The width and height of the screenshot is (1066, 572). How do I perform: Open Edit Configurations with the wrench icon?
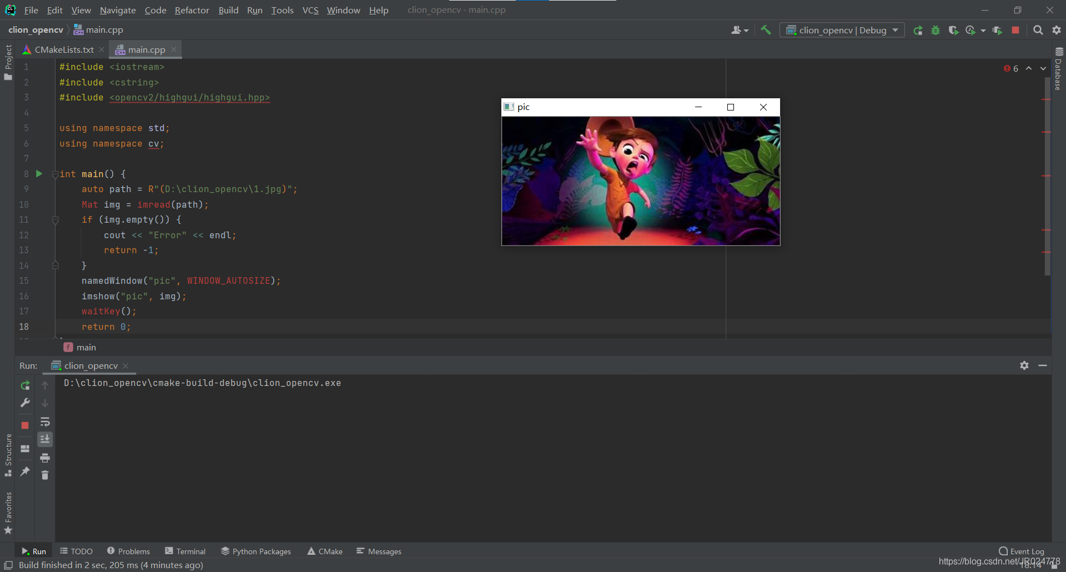(x=25, y=403)
